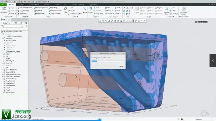Click the Sketch tool icon

pyautogui.click(x=85, y=10)
